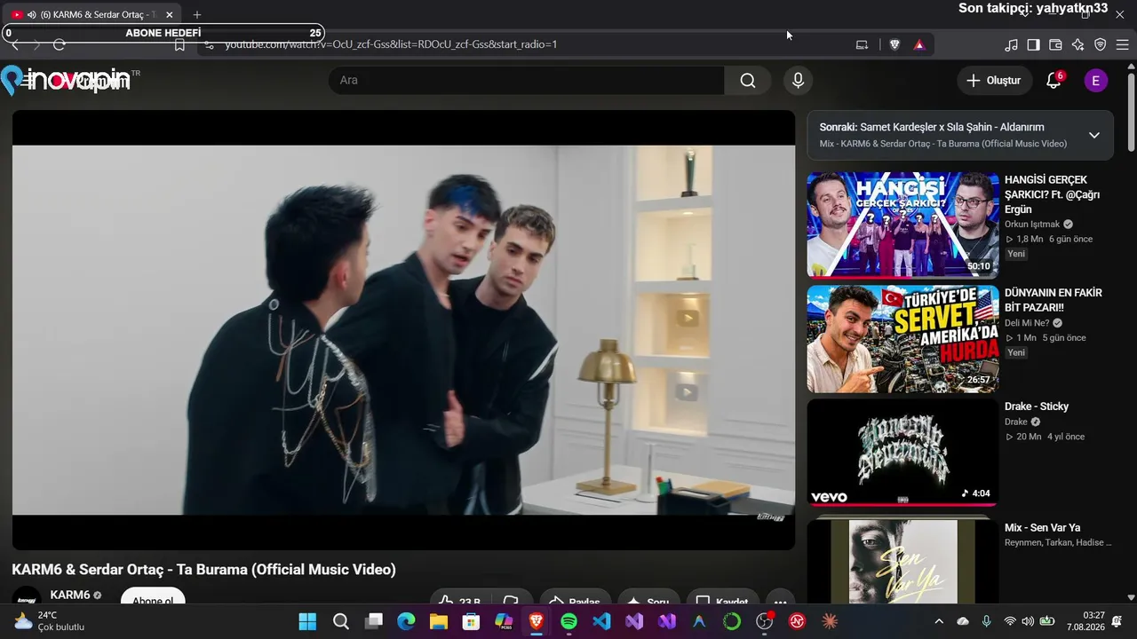Screen dimensions: 1137x639
Task: Open the Wi-Fi network tray icon
Action: point(1009,621)
